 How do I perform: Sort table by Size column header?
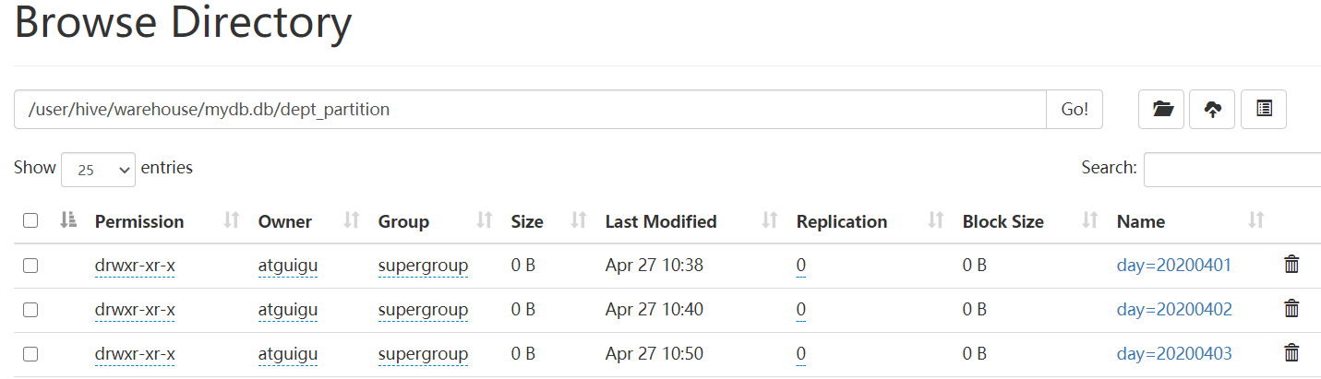(527, 221)
